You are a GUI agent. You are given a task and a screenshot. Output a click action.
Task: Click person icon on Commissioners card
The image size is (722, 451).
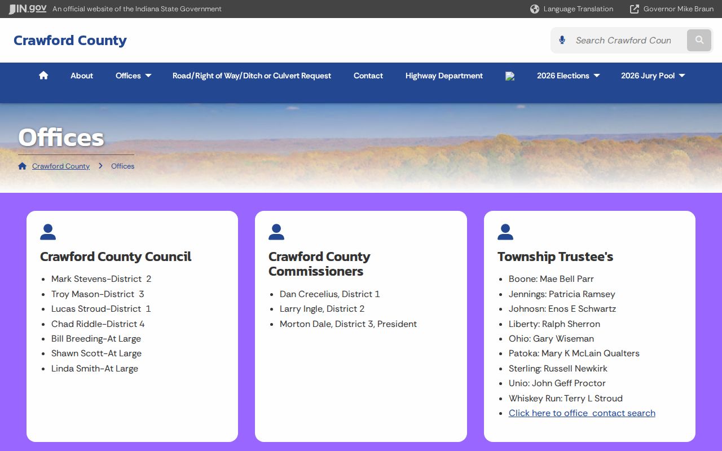coord(276,232)
